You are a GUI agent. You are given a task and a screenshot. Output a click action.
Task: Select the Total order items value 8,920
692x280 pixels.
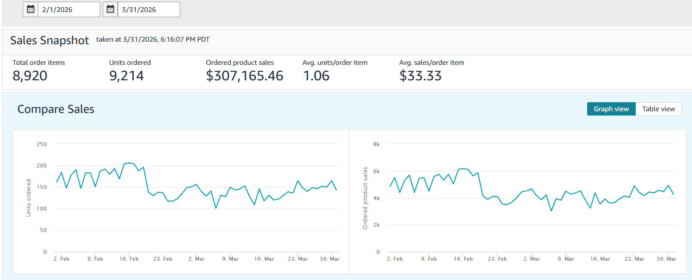coord(30,76)
